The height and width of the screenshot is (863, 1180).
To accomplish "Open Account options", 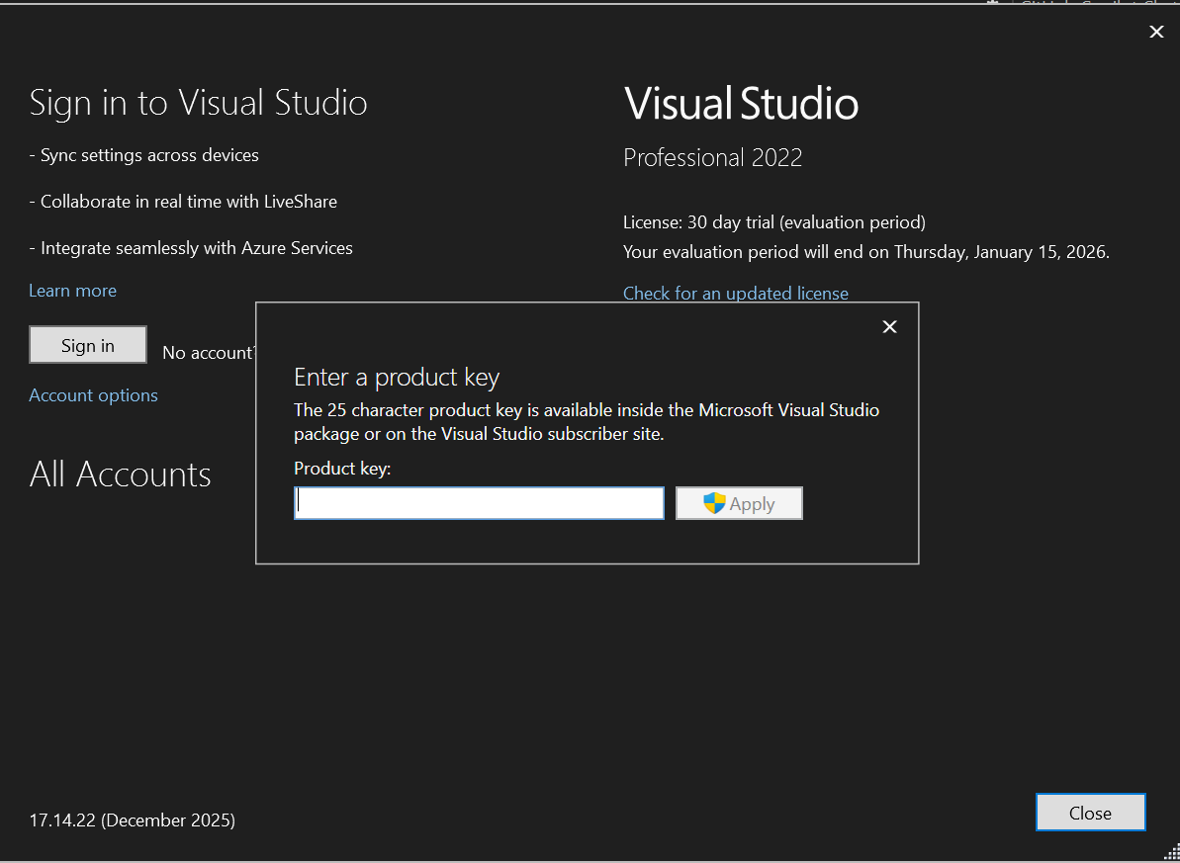I will click(93, 394).
